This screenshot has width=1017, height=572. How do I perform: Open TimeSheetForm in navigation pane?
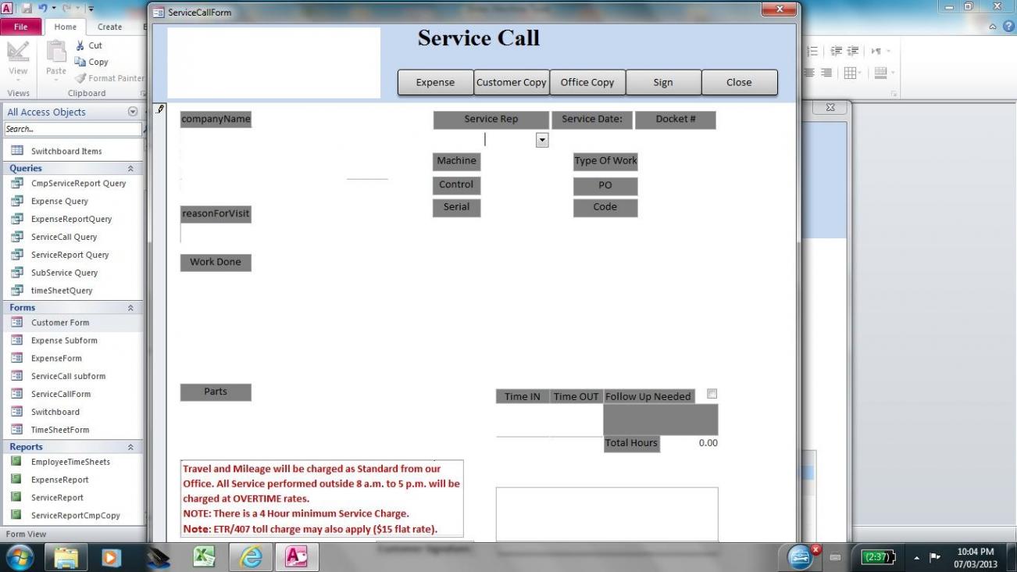click(x=60, y=430)
